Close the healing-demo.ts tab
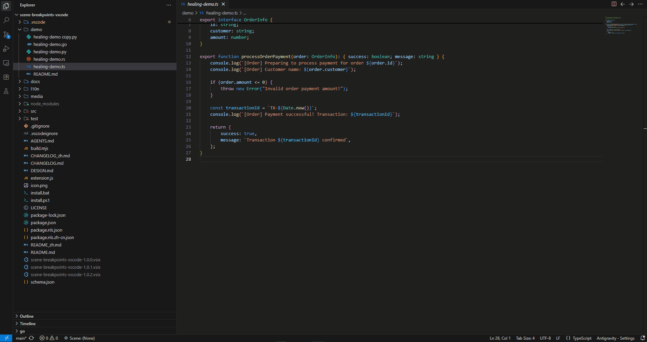 click(x=223, y=4)
